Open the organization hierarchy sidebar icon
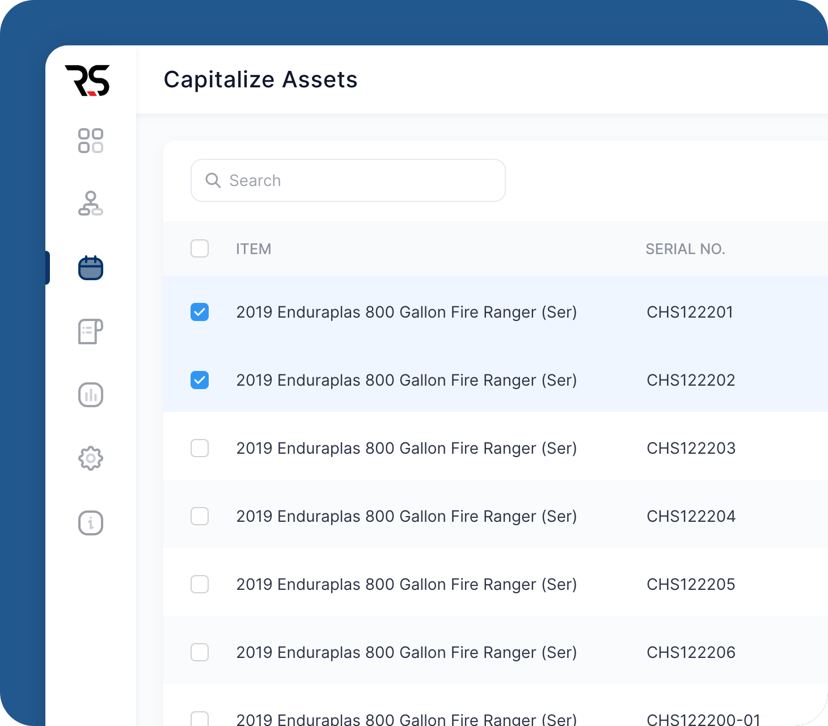The image size is (828, 726). click(91, 204)
